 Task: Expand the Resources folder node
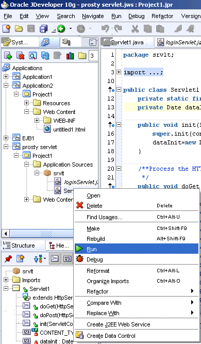(x=26, y=103)
